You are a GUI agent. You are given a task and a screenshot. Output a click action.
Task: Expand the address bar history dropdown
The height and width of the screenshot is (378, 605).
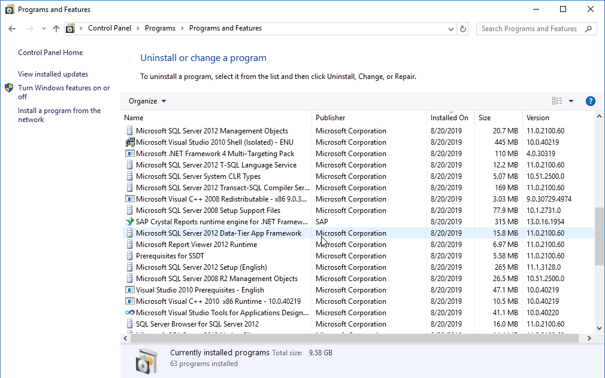(450, 29)
